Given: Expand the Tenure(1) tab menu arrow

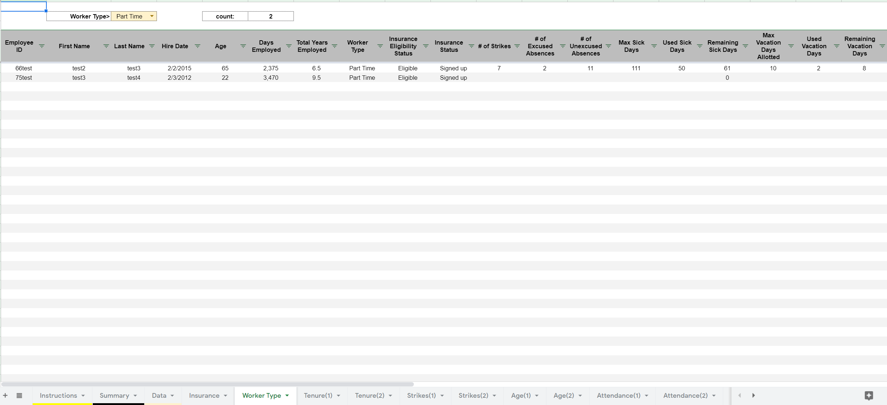Looking at the screenshot, I should coord(338,396).
